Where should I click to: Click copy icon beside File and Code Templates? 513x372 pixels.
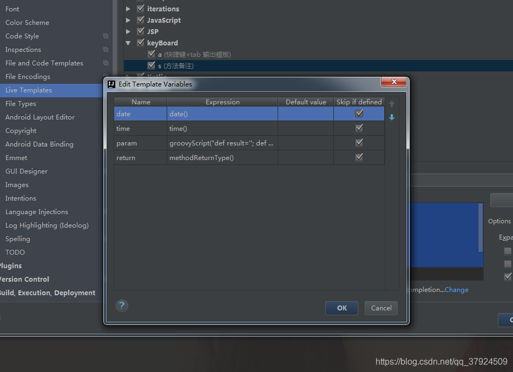(106, 63)
